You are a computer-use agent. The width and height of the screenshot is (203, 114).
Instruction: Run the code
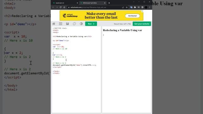91,24
